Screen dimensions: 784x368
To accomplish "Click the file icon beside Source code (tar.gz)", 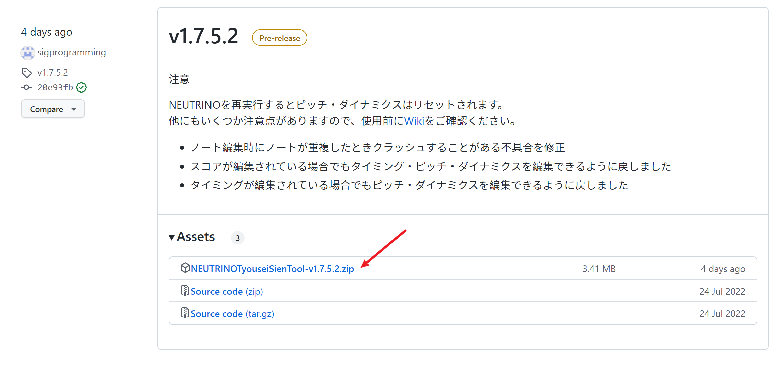I will (x=185, y=313).
